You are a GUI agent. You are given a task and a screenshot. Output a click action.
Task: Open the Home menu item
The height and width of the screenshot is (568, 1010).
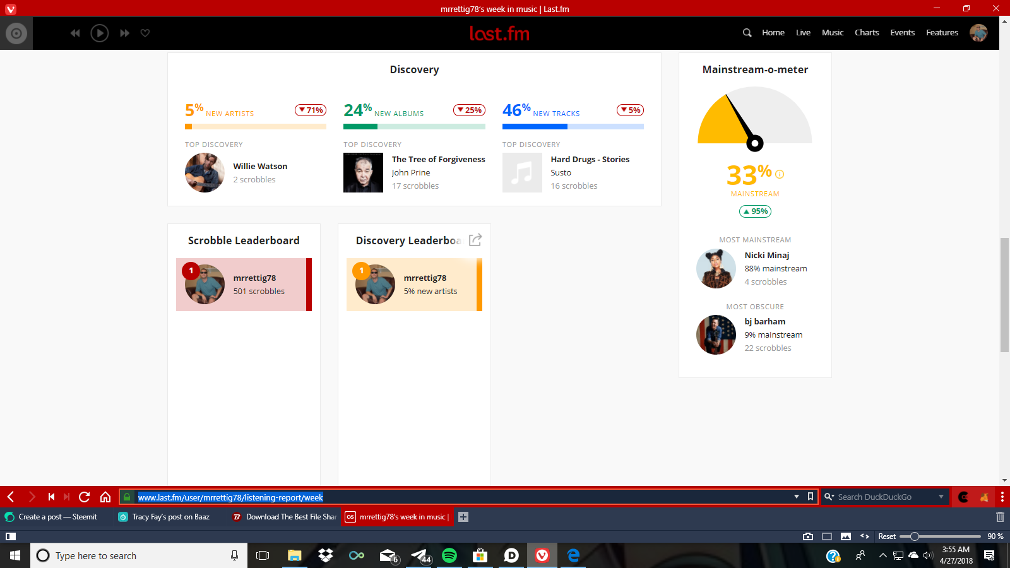point(773,33)
